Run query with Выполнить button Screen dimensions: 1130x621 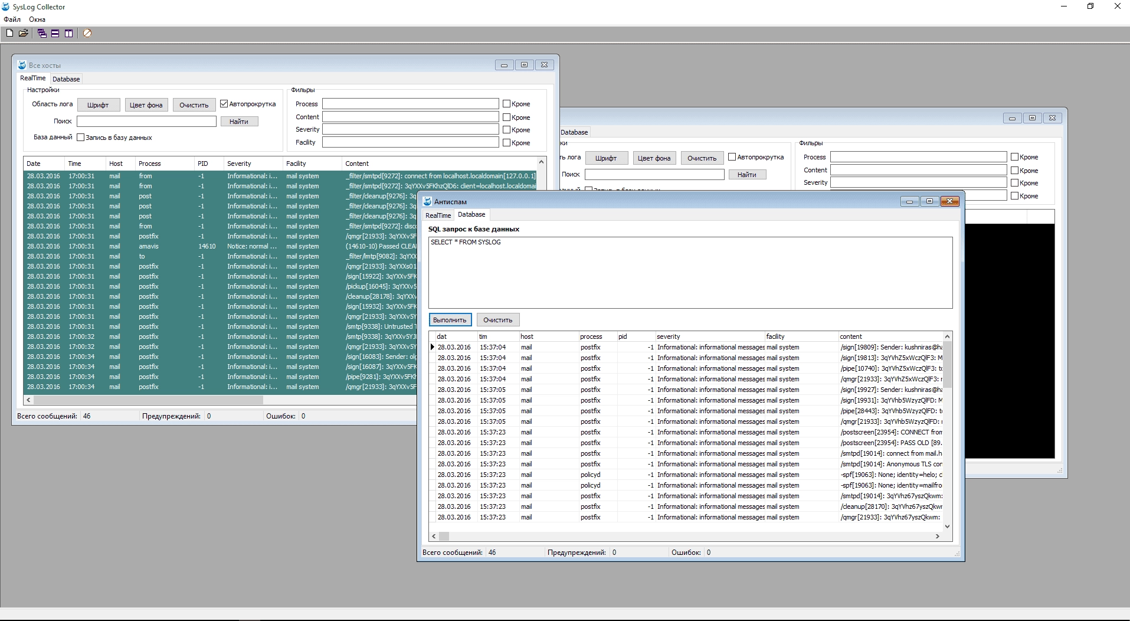click(x=450, y=320)
